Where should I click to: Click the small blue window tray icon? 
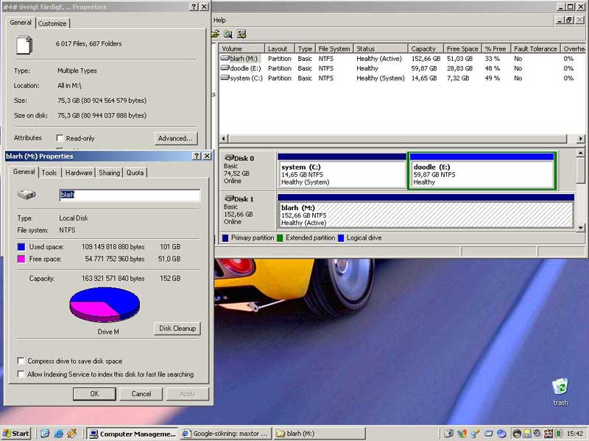[488, 434]
